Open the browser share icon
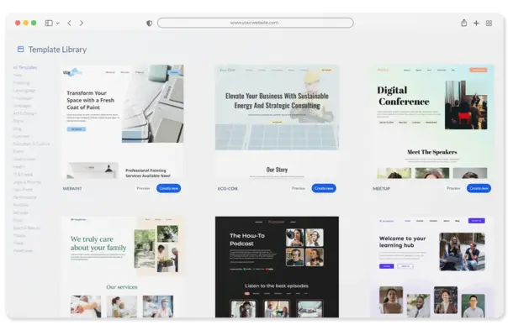Viewport: 508px width, 325px height. tap(464, 23)
